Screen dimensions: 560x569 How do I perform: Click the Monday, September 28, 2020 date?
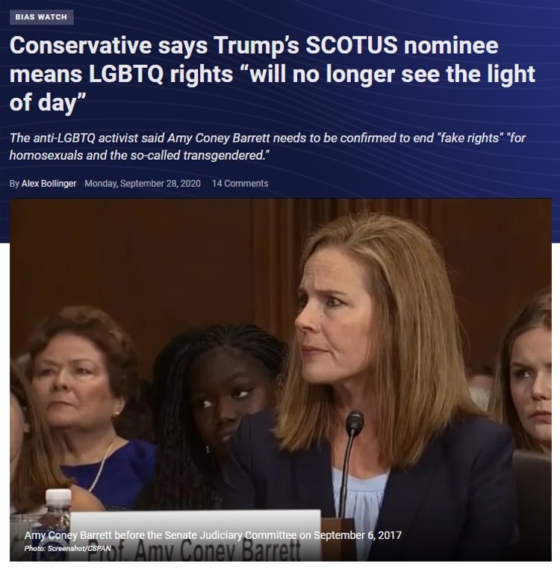[x=143, y=184]
